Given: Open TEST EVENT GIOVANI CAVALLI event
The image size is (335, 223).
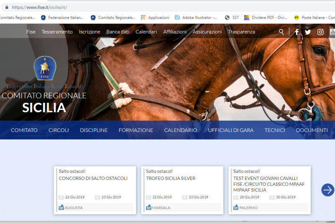Looking at the screenshot, I should (269, 184).
